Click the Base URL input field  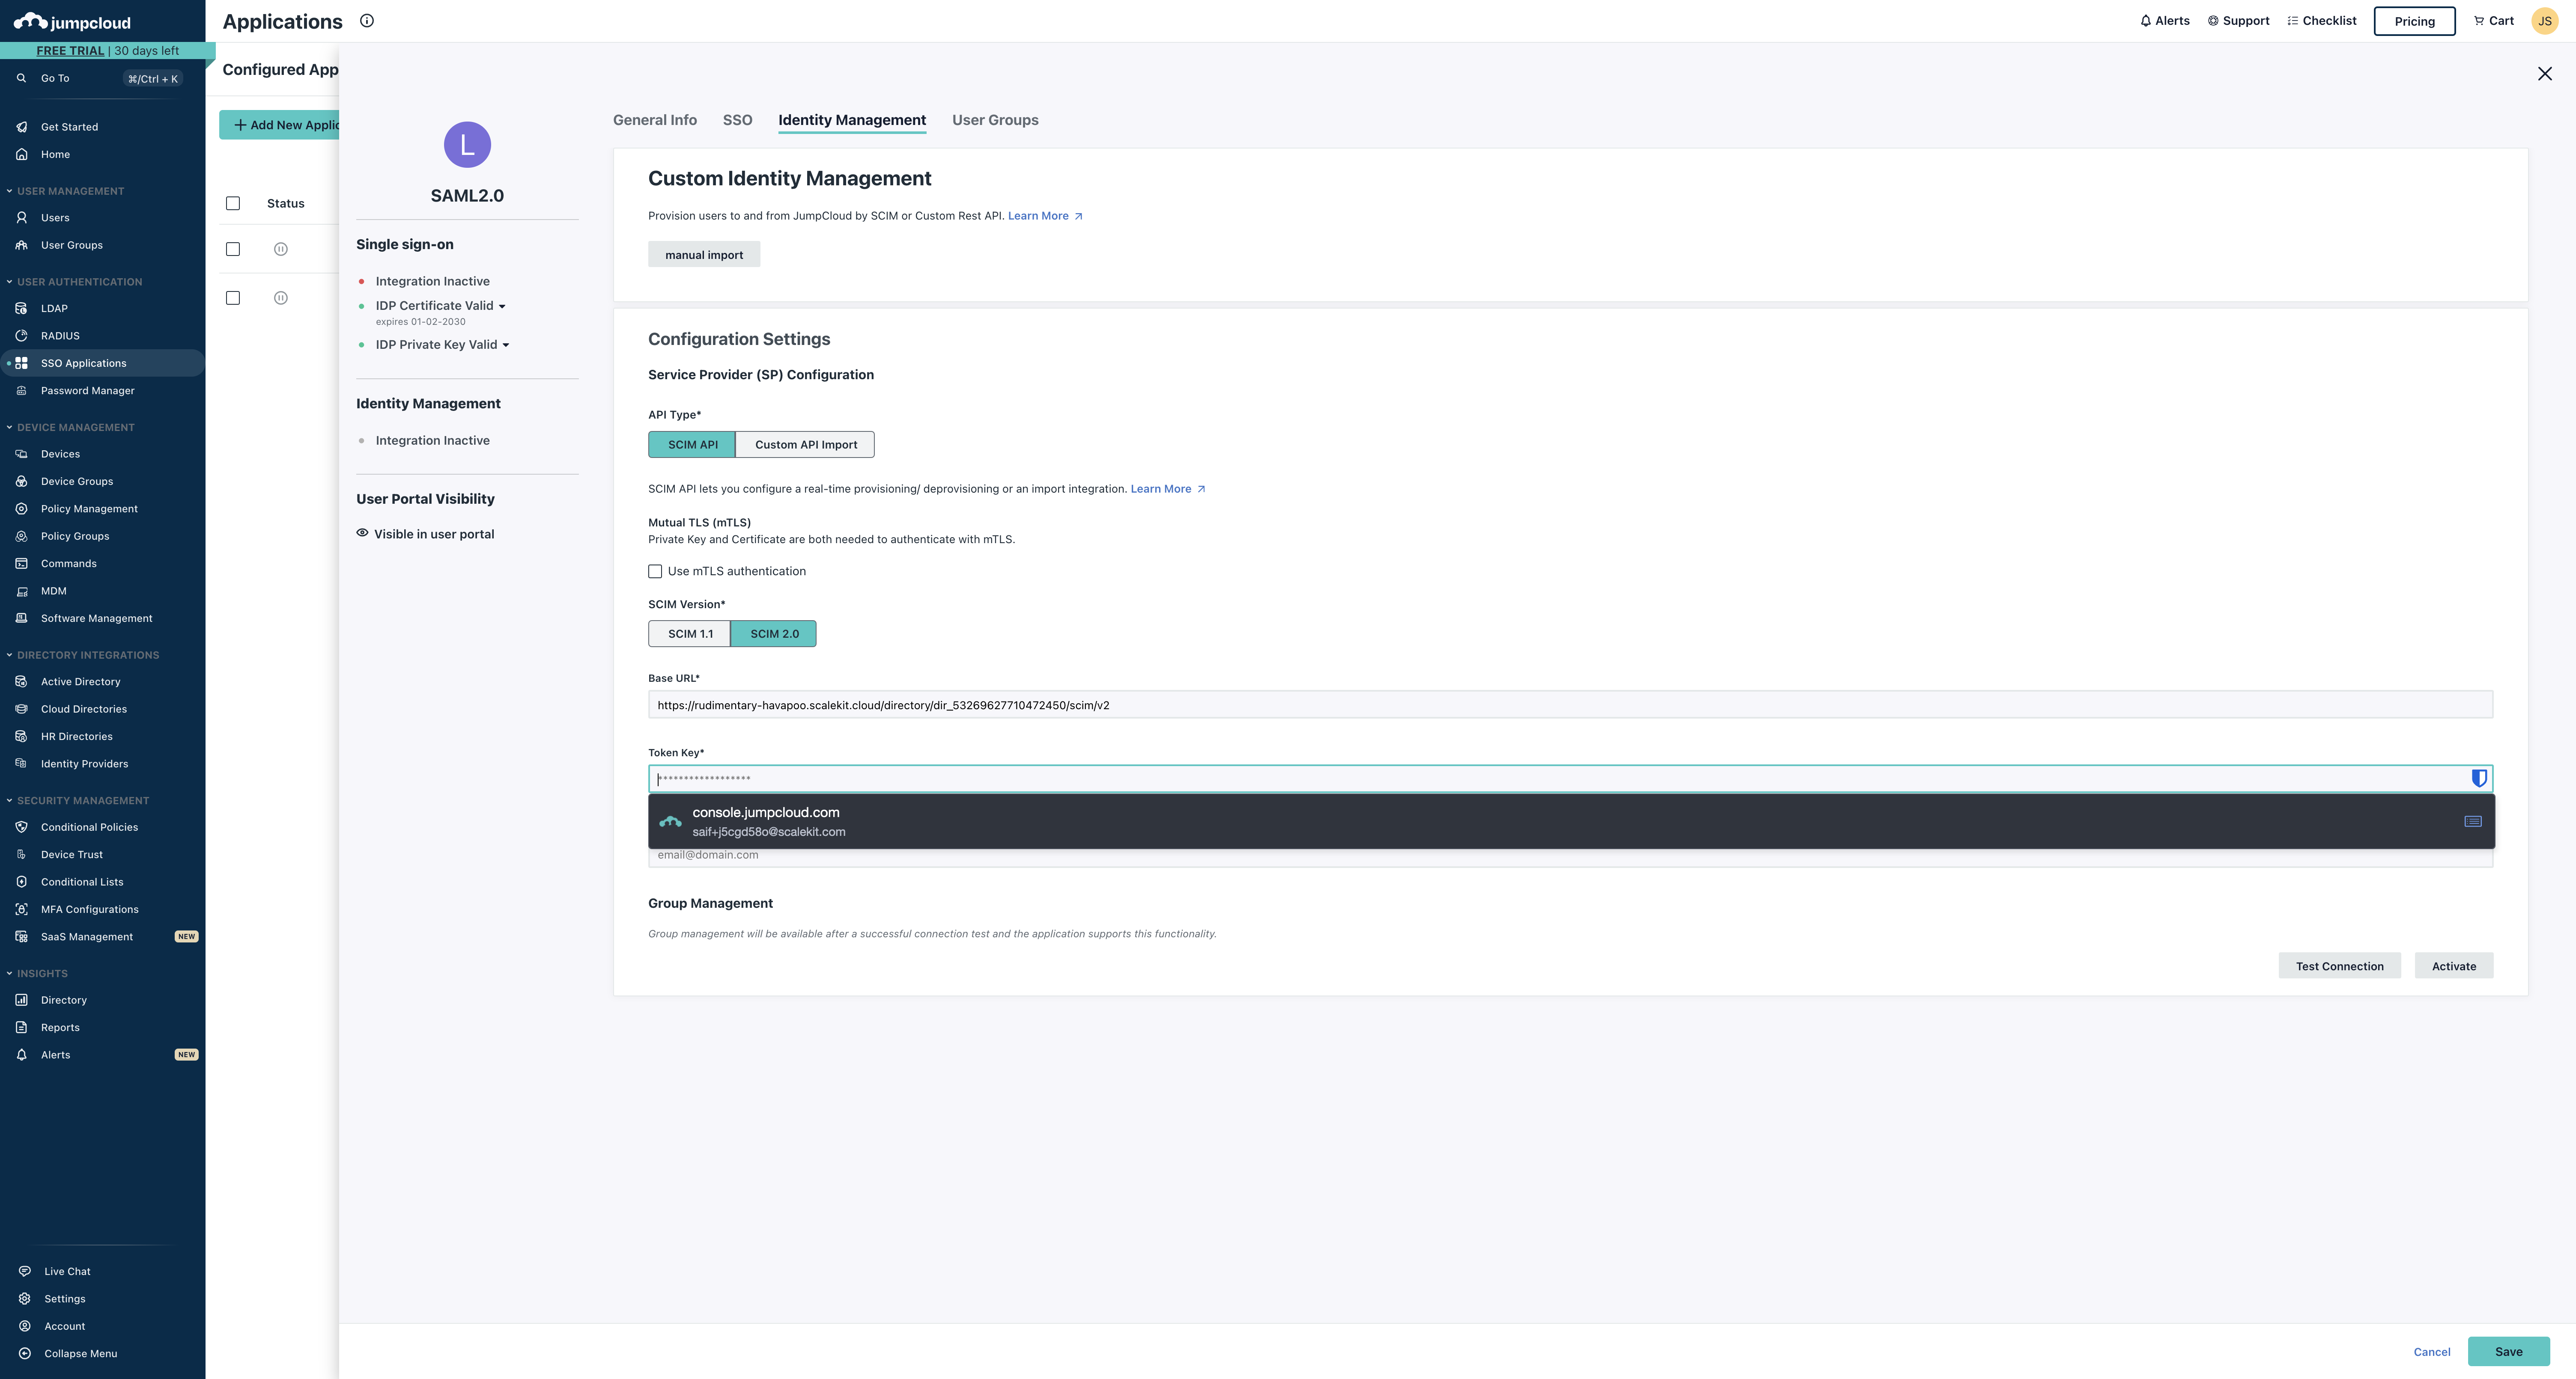(x=1570, y=704)
